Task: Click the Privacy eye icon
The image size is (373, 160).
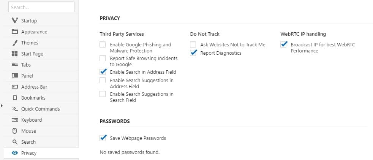Action: point(15,153)
